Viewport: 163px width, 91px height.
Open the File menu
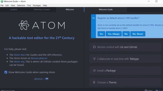tap(2, 5)
